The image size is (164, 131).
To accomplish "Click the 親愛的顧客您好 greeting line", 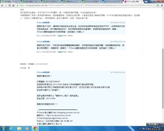I will pyautogui.click(x=44, y=76).
